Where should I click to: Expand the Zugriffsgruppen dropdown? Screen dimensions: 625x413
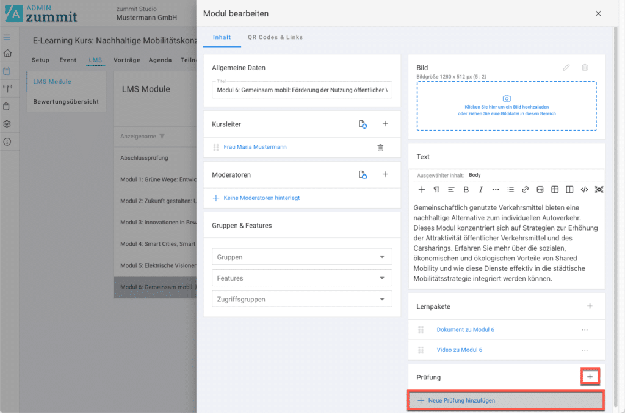[x=302, y=299]
